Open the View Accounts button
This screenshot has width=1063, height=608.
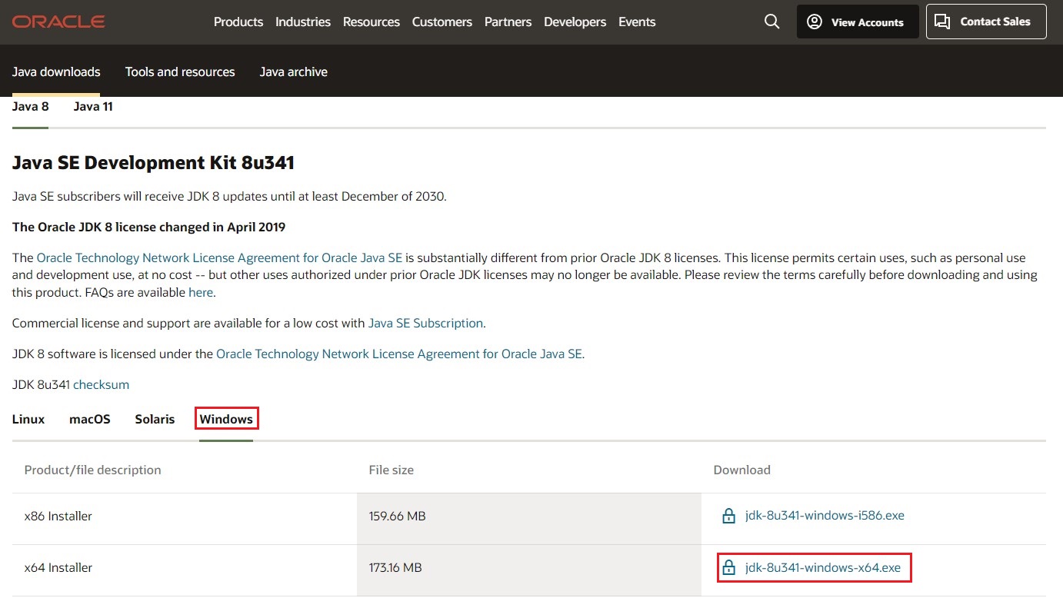click(858, 22)
